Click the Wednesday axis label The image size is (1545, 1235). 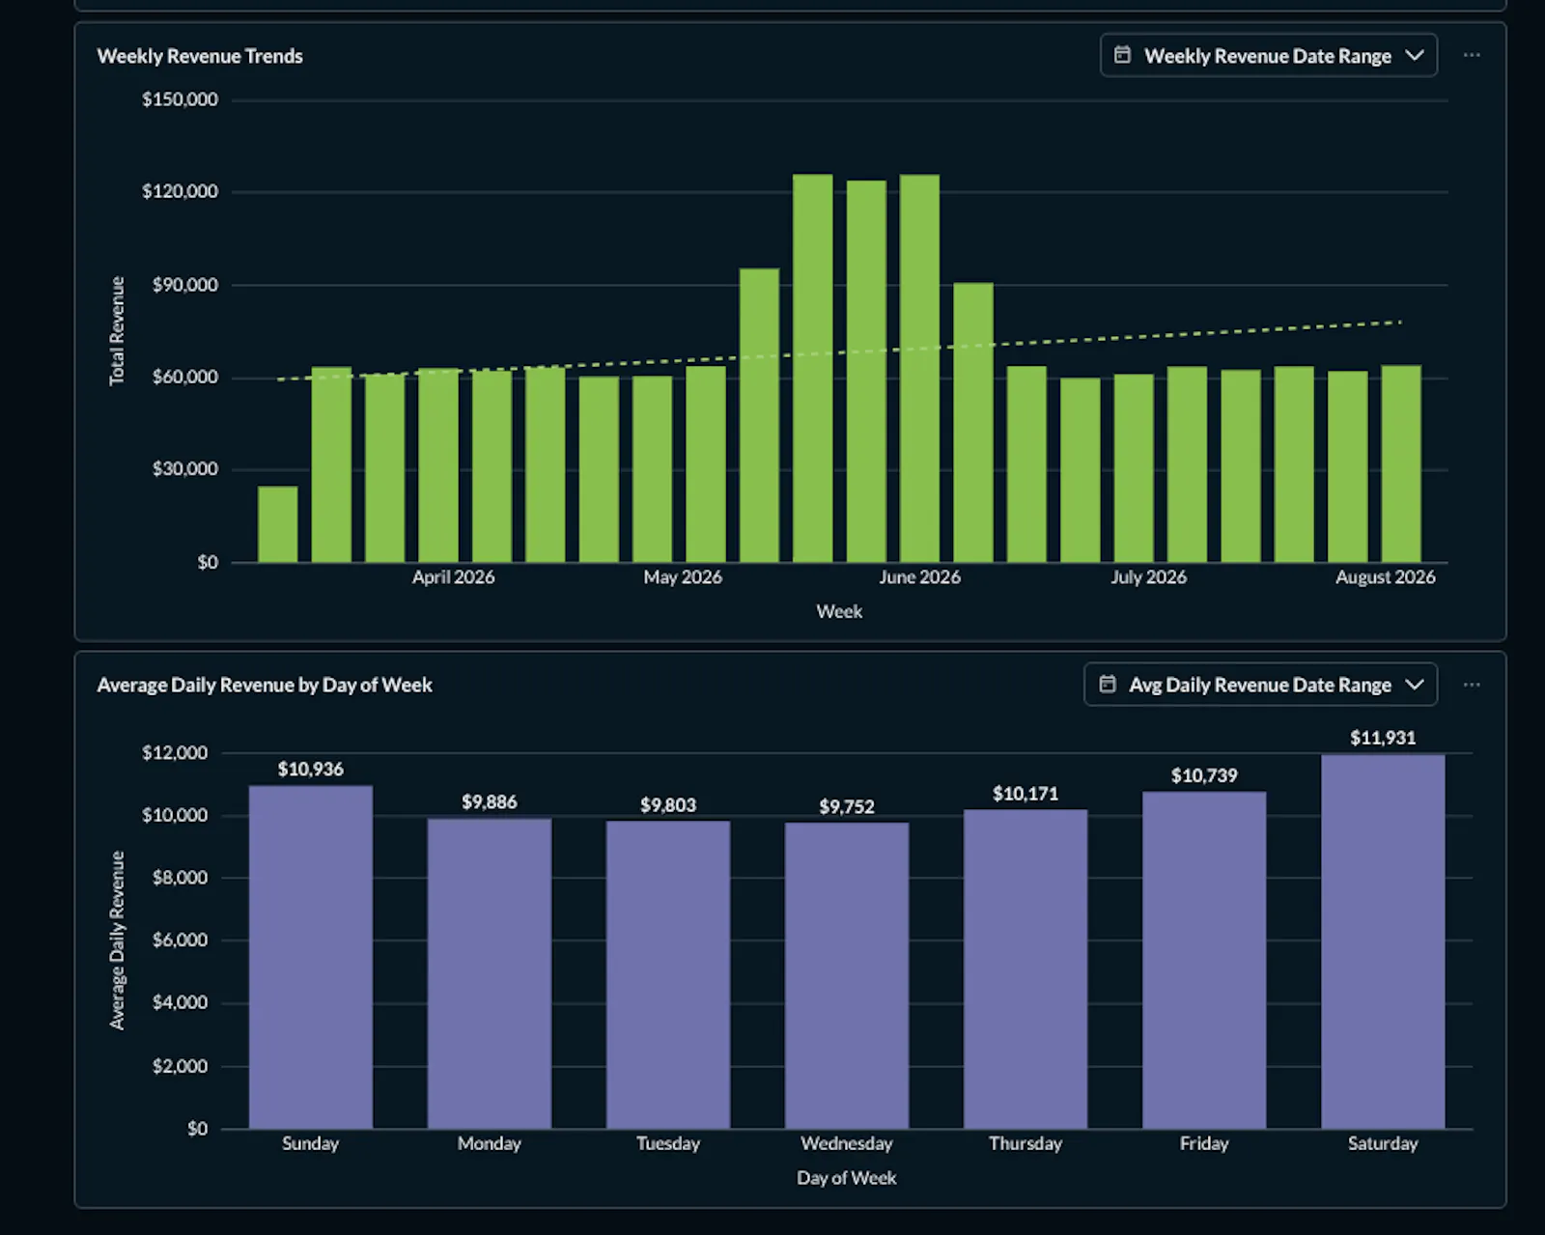[846, 1143]
